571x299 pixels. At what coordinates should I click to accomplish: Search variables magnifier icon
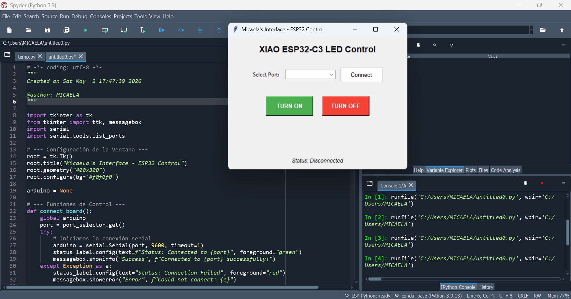435,45
